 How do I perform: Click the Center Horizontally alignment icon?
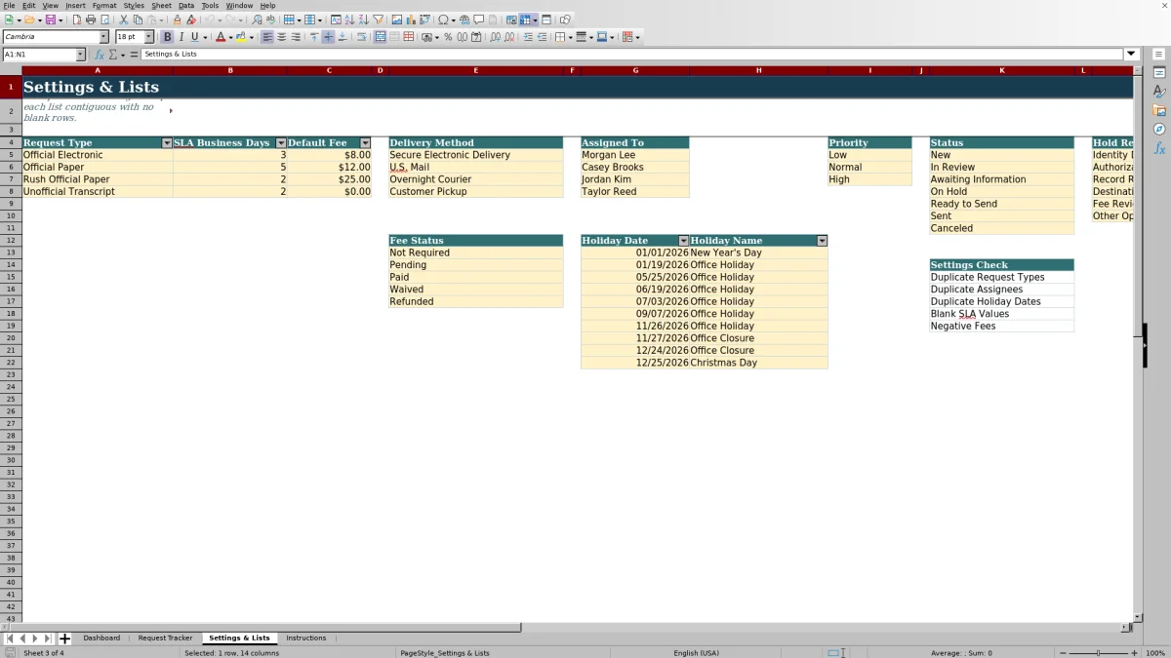[281, 37]
